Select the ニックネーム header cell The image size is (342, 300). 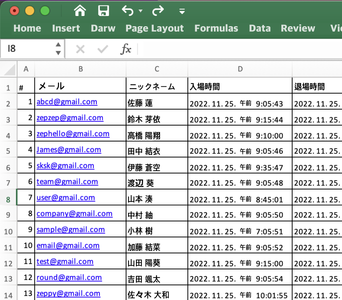click(x=157, y=86)
